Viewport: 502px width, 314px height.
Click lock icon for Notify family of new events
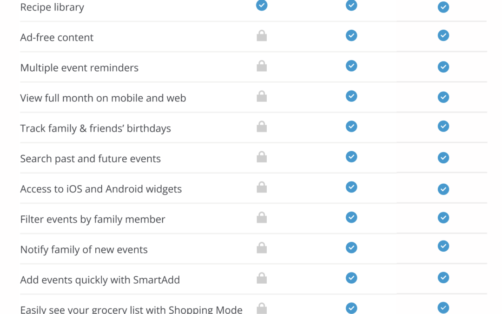pos(262,248)
